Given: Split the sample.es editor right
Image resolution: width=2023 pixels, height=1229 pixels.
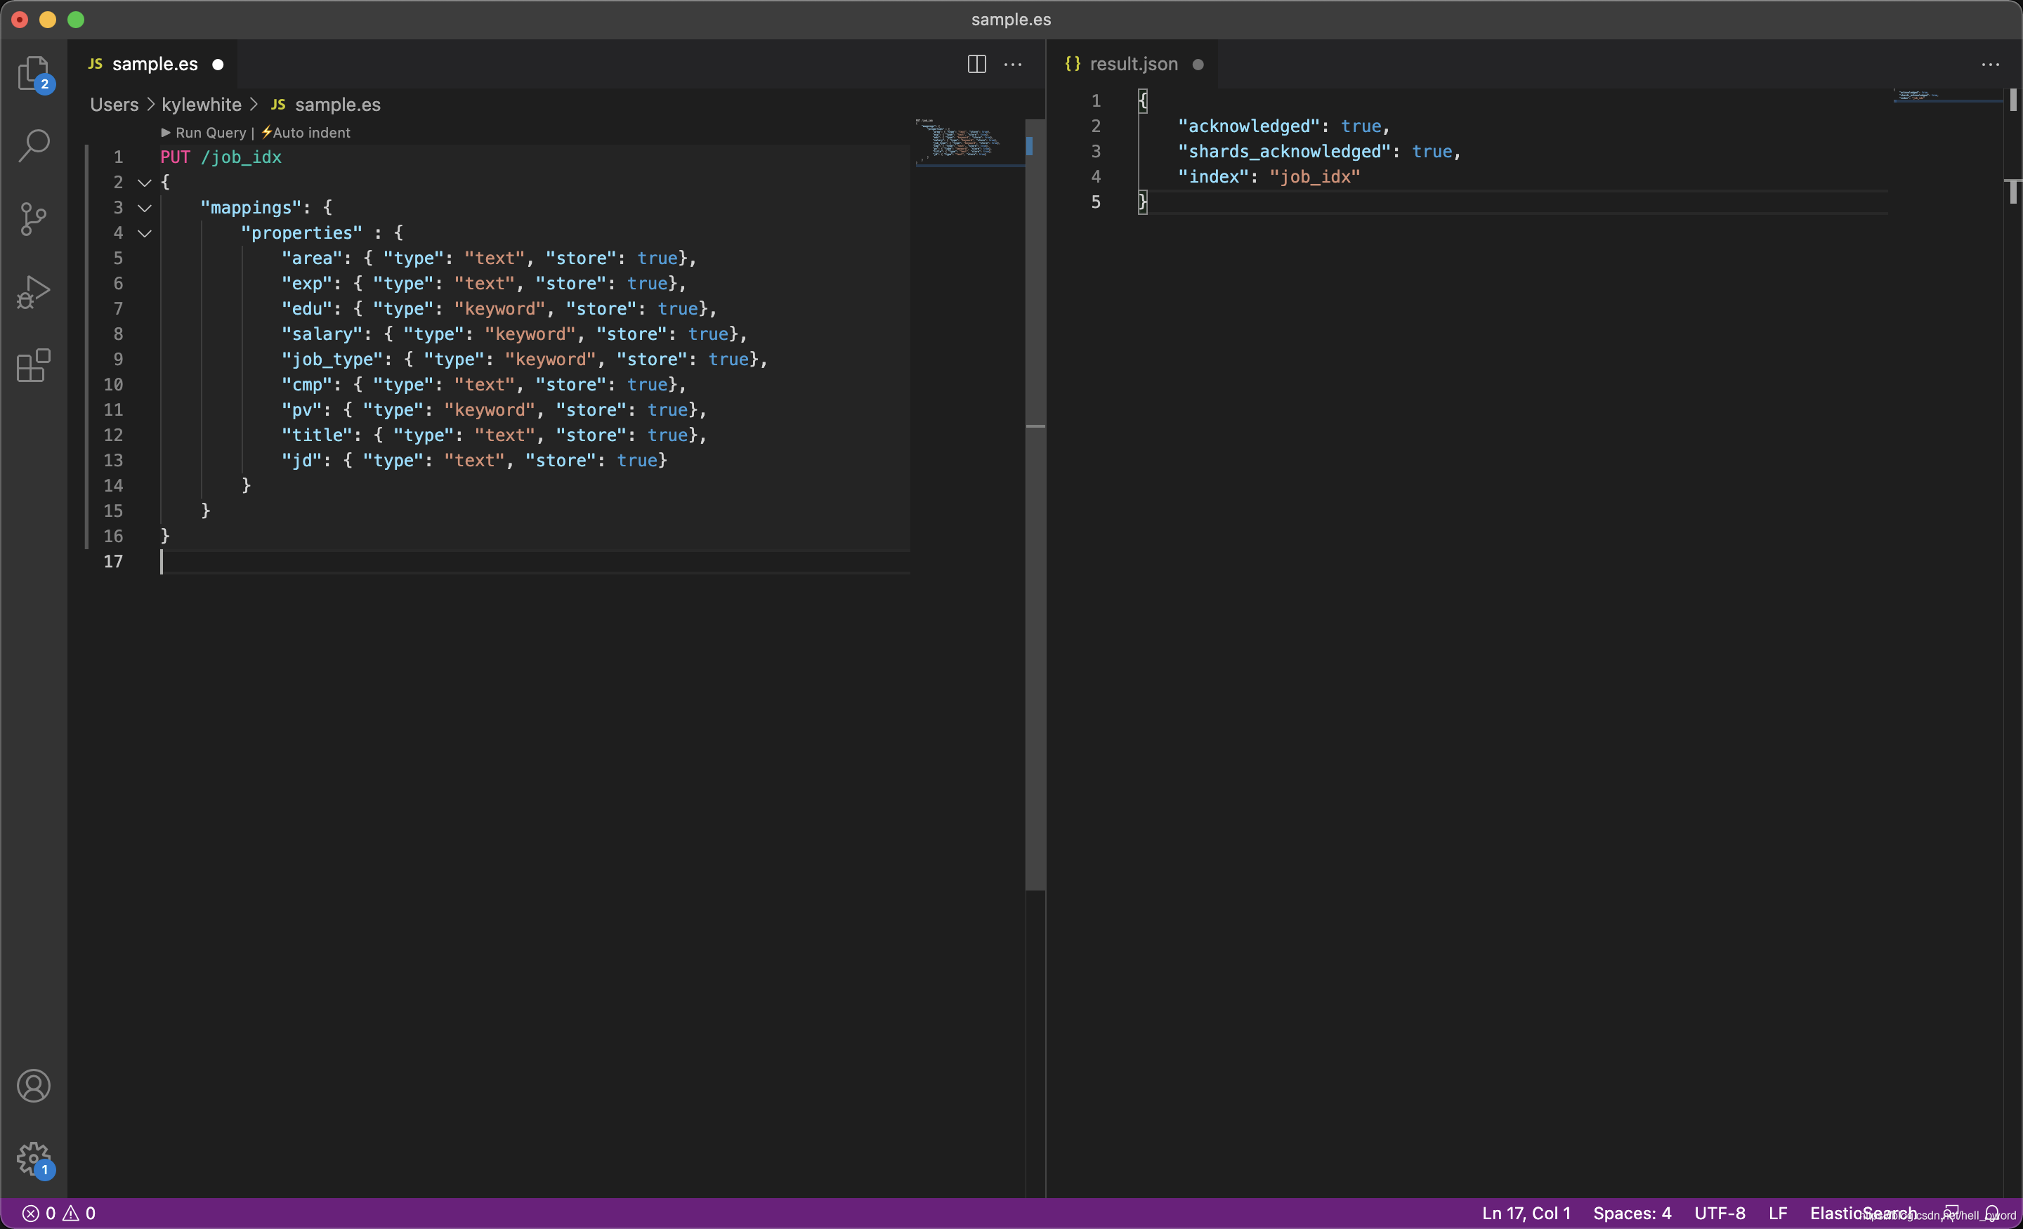Looking at the screenshot, I should (x=976, y=64).
